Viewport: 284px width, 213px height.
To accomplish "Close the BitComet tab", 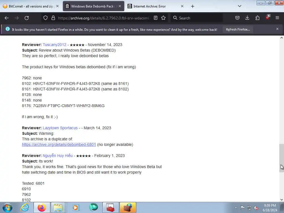I will click(57, 6).
